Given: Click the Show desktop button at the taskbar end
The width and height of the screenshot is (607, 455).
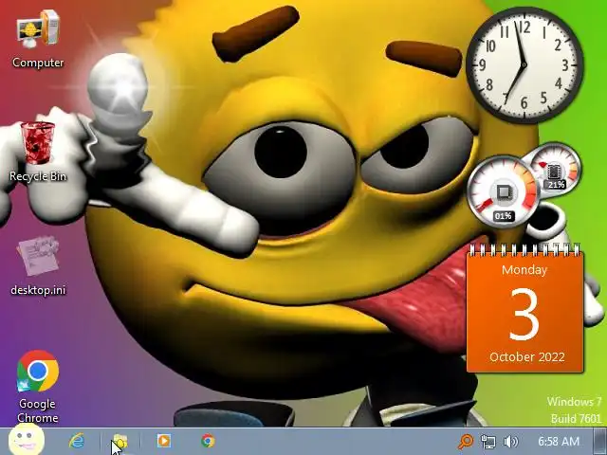Looking at the screenshot, I should [600, 442].
